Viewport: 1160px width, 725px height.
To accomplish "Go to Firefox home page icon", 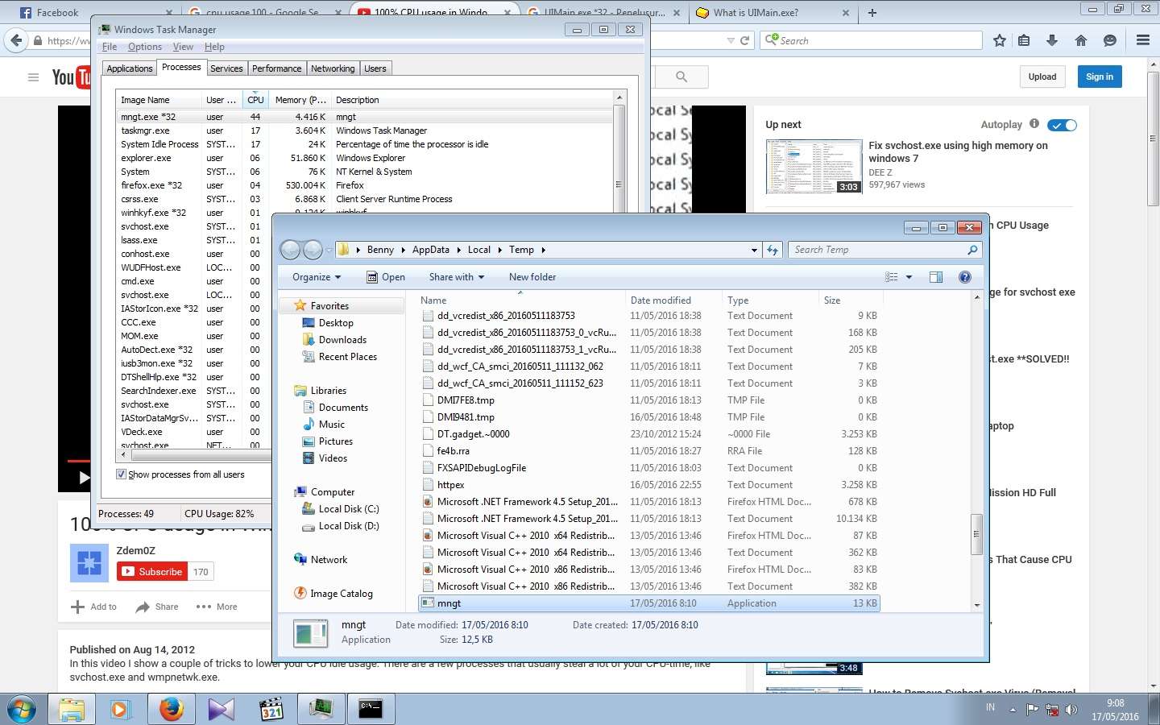I will tap(1081, 40).
